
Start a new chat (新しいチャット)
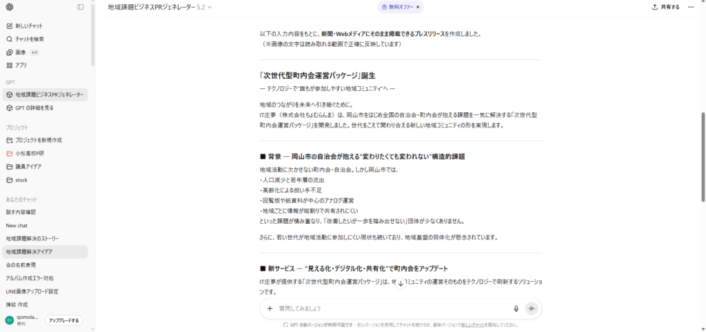pyautogui.click(x=28, y=26)
